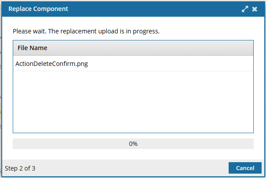Click the 0% percentage label
266x178 pixels.
click(x=133, y=144)
